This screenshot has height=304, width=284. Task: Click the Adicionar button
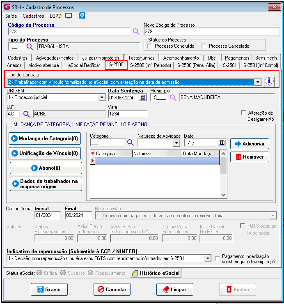tap(250, 144)
